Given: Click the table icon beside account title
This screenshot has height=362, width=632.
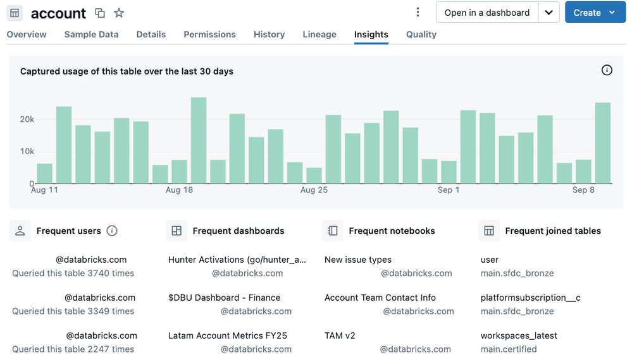Looking at the screenshot, I should (x=15, y=13).
